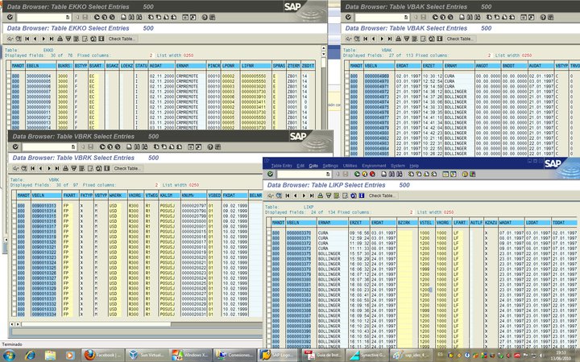Click blue Info icon in LIKP toolbar
This screenshot has width=580, height=362.
click(x=362, y=195)
